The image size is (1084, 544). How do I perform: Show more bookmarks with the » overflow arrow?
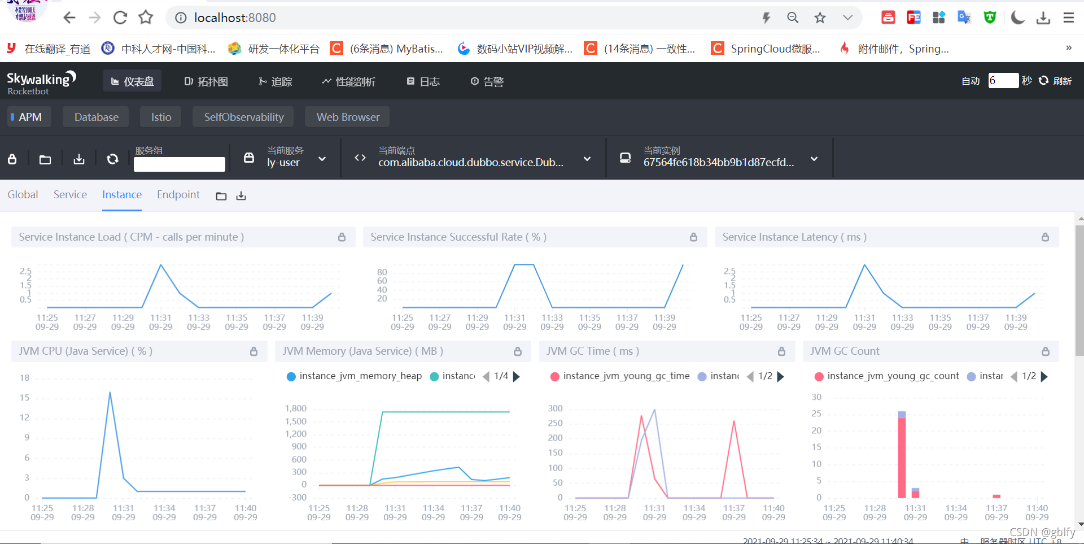click(x=1069, y=48)
